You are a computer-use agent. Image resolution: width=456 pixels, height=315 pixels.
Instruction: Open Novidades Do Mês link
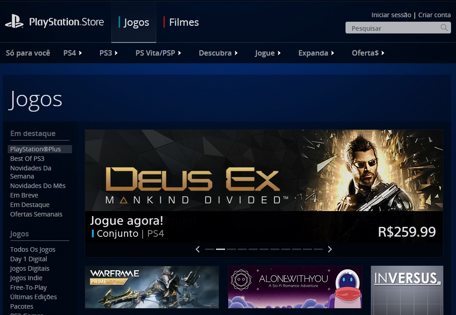38,185
